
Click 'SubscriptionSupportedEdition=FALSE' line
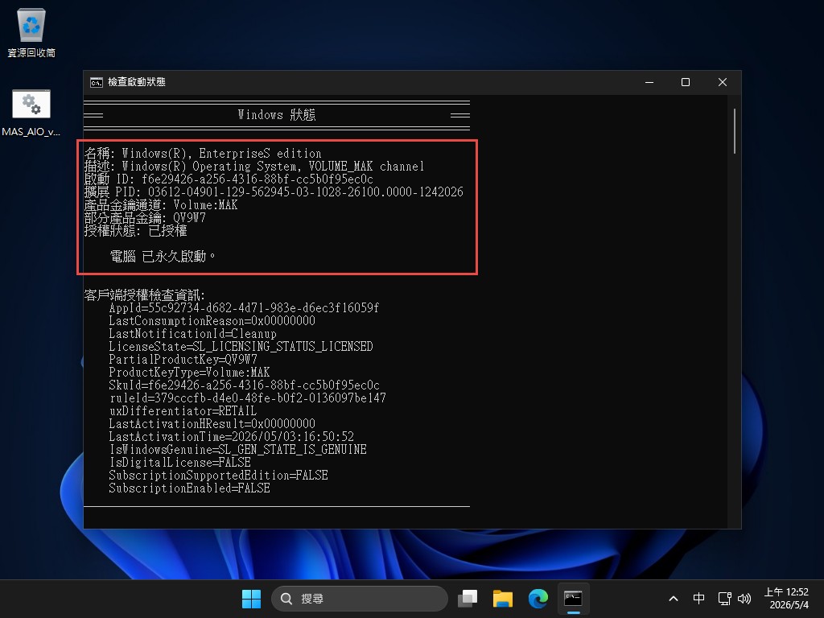218,475
